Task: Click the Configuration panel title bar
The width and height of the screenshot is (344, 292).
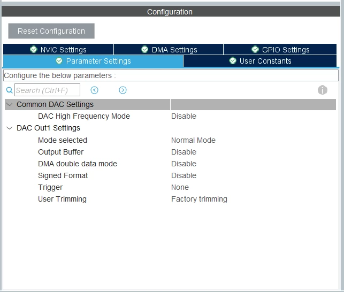Action: pyautogui.click(x=171, y=11)
